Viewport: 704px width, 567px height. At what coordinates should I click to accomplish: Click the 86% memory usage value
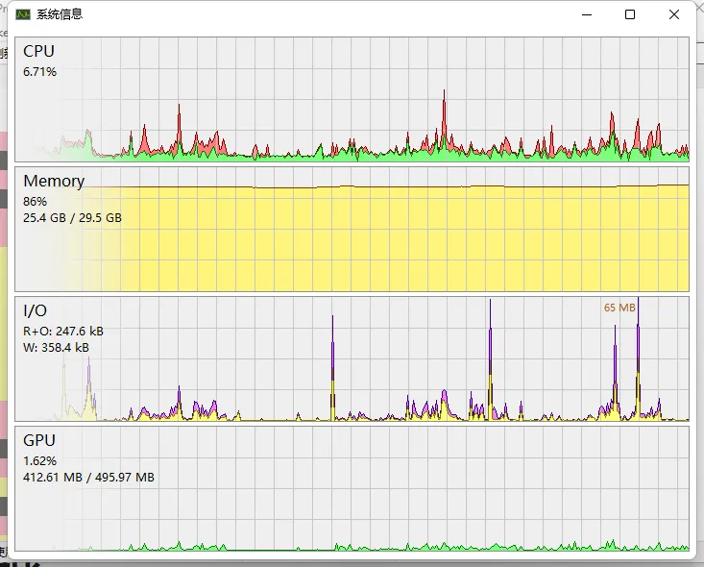(x=35, y=201)
